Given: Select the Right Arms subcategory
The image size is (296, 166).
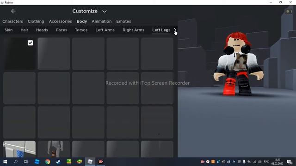Looking at the screenshot, I should 133,30.
